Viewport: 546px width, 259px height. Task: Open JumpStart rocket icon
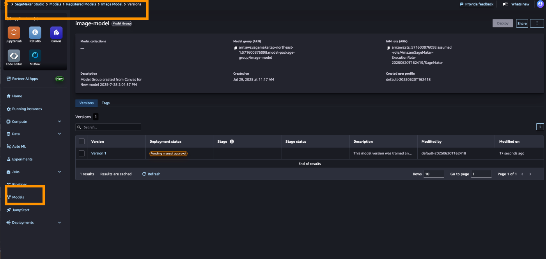tap(9, 210)
